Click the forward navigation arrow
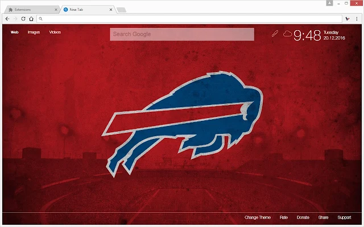This screenshot has height=227, width=364. (x=15, y=19)
